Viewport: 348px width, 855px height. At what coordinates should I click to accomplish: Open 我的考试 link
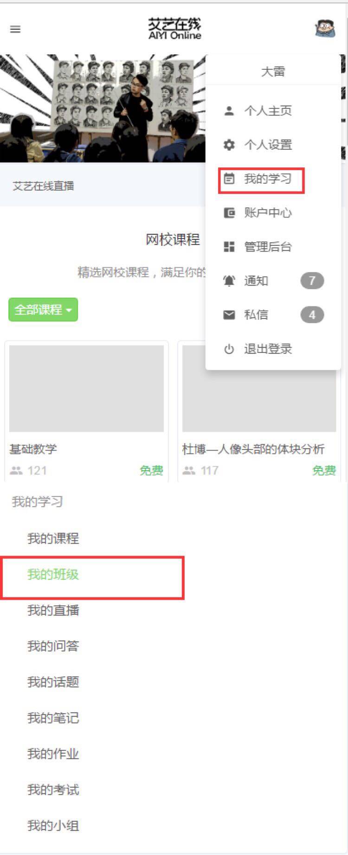coord(53,789)
